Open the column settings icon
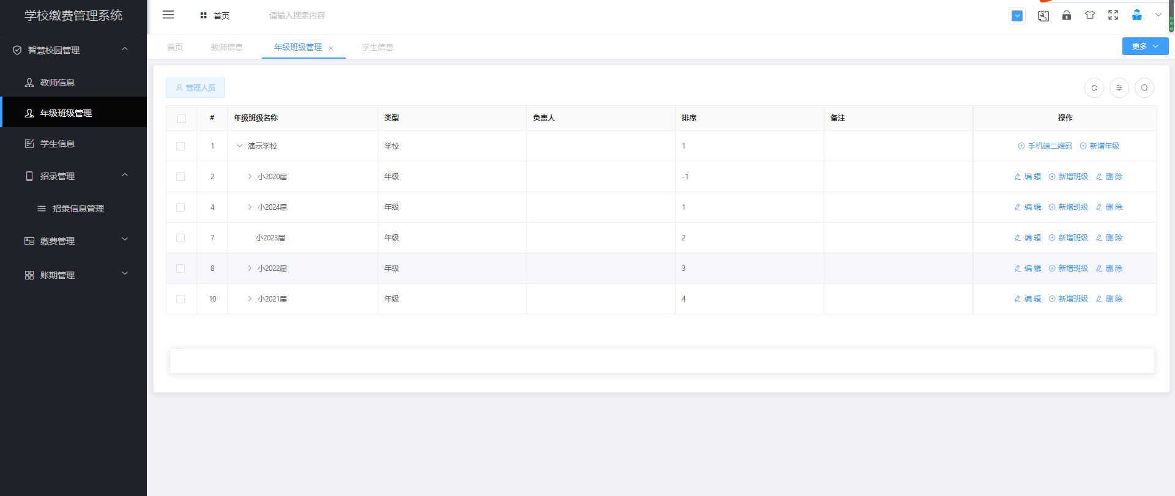Viewport: 1175px width, 496px height. click(x=1119, y=88)
